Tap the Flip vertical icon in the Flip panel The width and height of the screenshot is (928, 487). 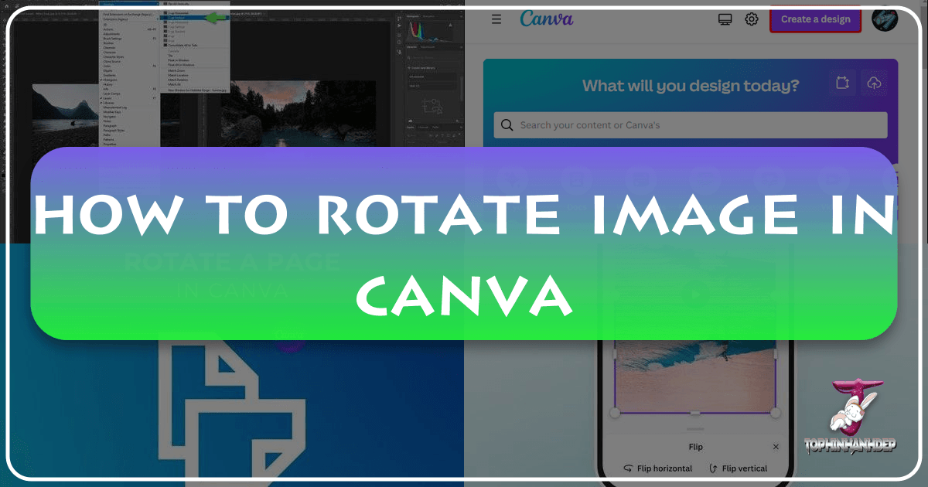tap(711, 468)
